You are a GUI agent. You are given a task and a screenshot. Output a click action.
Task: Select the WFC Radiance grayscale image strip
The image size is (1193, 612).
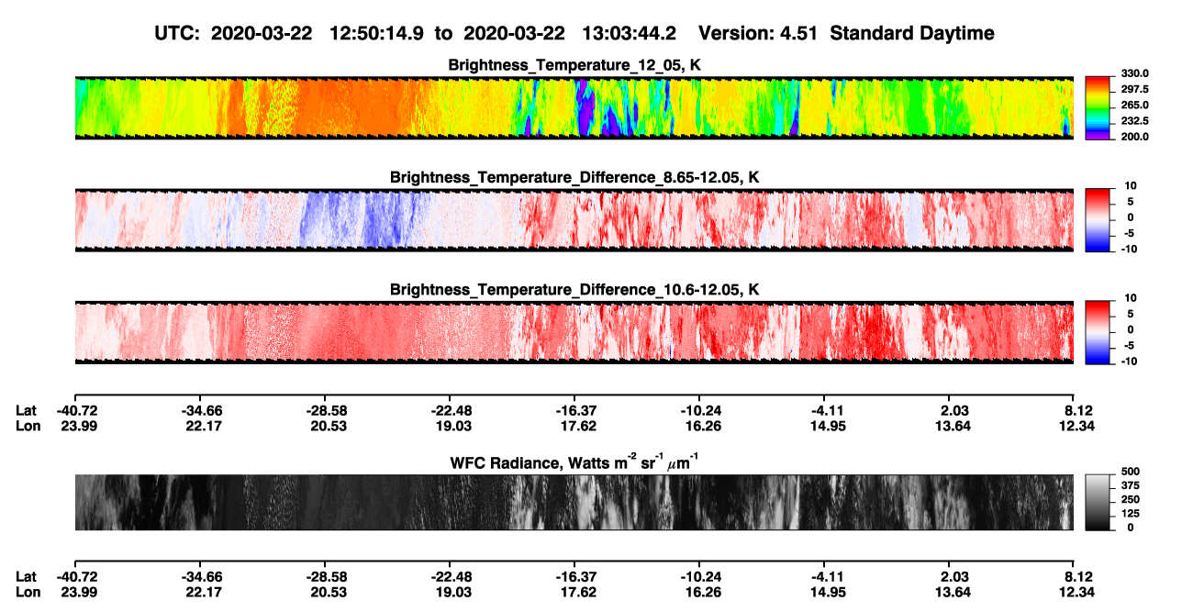pos(574,502)
